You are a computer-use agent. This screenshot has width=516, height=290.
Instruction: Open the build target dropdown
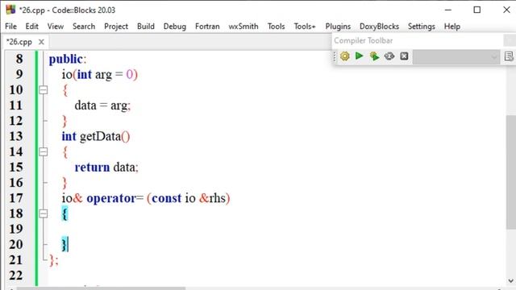tap(456, 57)
